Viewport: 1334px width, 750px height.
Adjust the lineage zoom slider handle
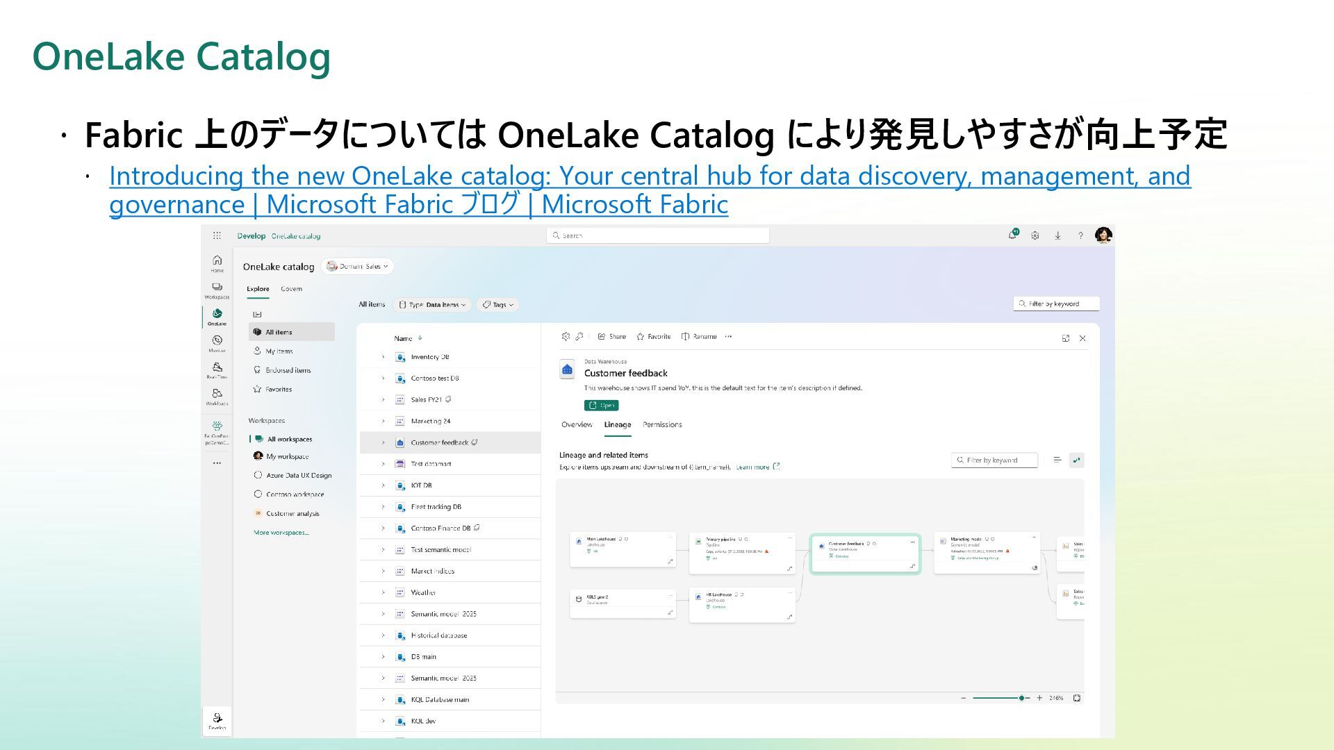pos(1021,698)
